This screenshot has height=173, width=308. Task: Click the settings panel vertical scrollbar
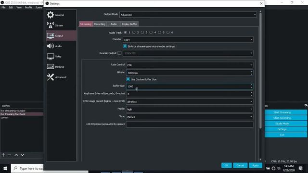pos(260,71)
